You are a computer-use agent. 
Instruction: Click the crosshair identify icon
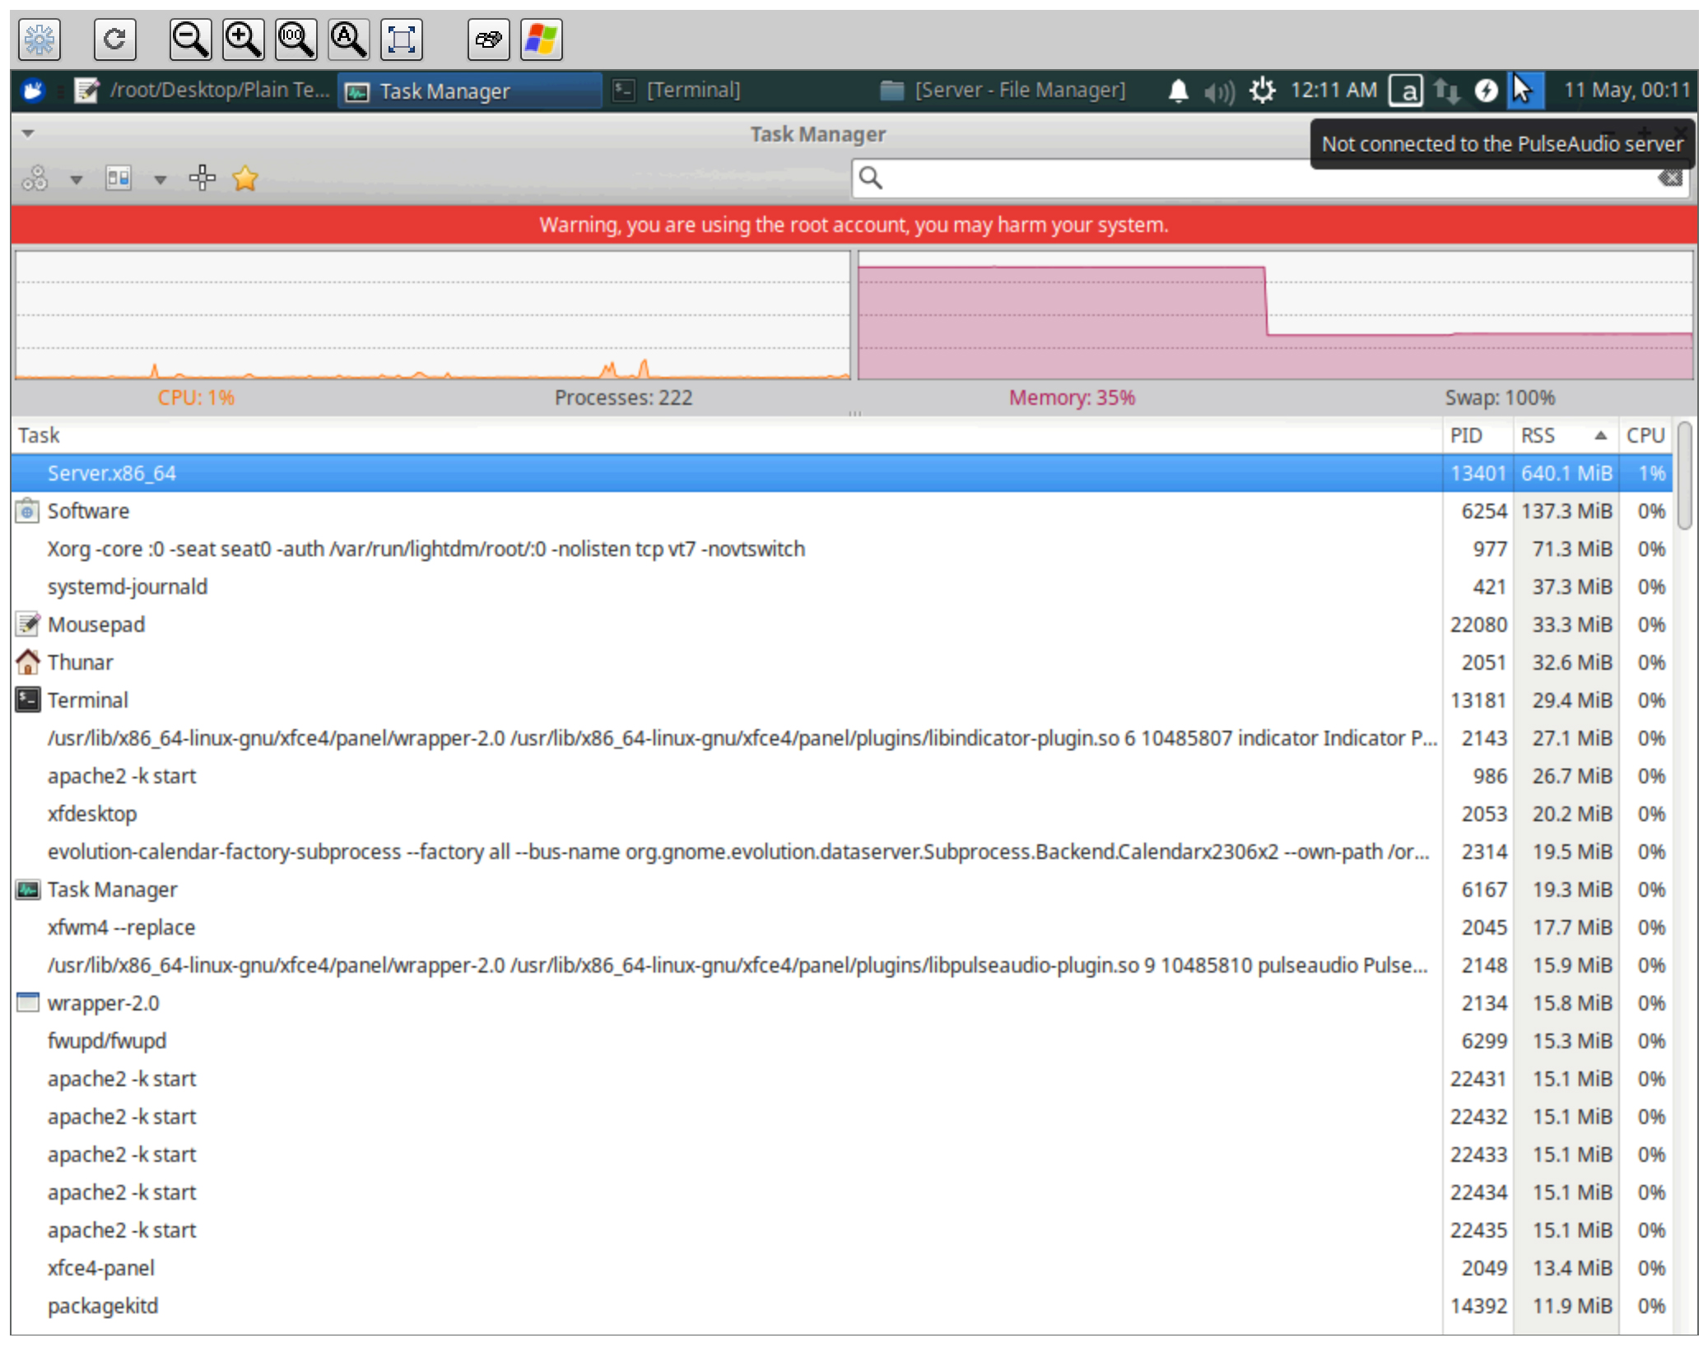[x=202, y=178]
